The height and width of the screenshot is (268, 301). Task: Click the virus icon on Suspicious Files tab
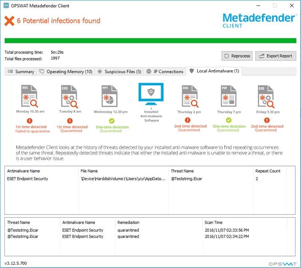point(100,71)
